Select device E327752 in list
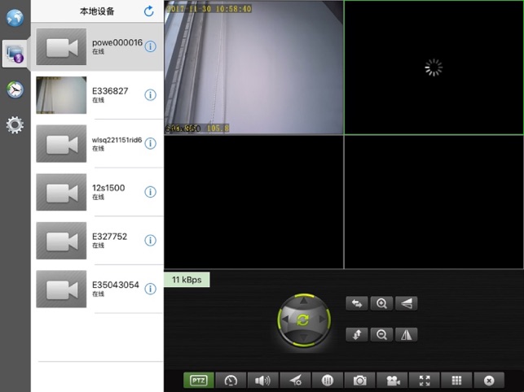The width and height of the screenshot is (524, 392). pos(97,240)
